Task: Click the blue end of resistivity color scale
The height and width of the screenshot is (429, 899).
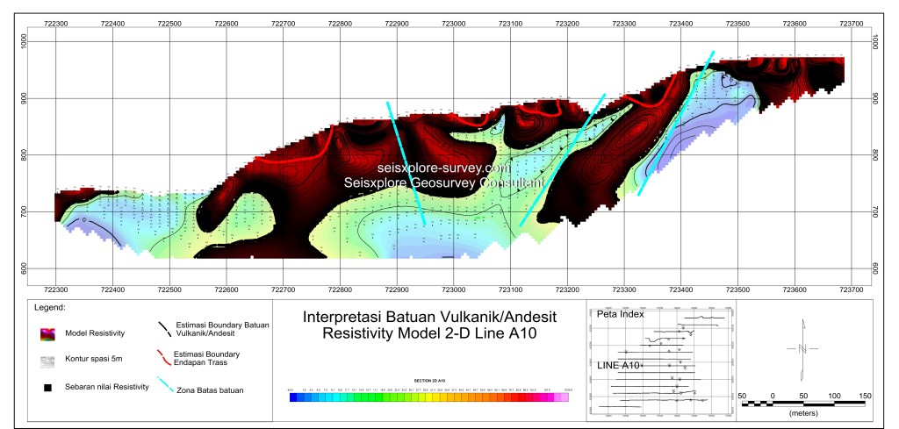Action: [295, 397]
